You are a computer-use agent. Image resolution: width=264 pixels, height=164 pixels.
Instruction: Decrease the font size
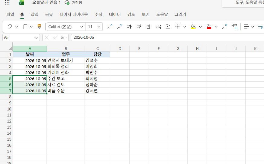pyautogui.click(x=119, y=27)
